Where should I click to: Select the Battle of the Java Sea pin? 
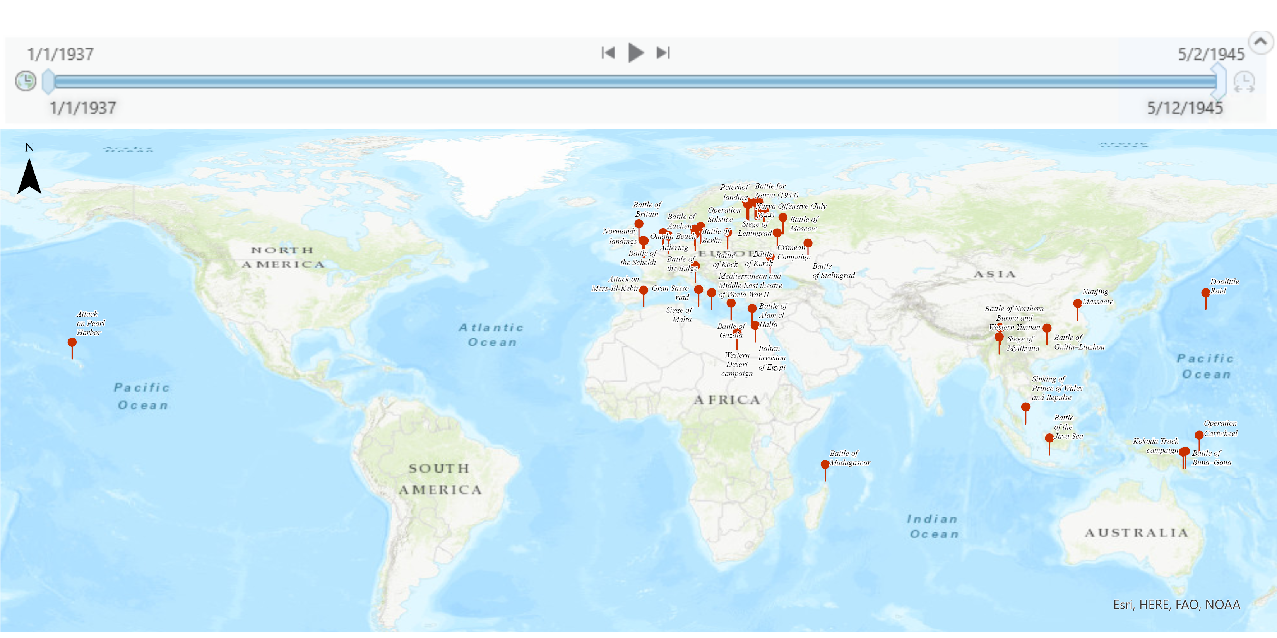[x=1049, y=444]
